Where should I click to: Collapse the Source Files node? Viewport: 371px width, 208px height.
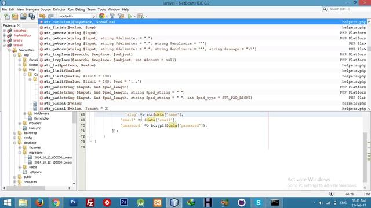[x=9, y=50]
